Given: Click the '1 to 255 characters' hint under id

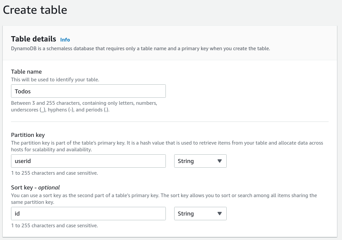Looking at the screenshot, I should (x=54, y=226).
